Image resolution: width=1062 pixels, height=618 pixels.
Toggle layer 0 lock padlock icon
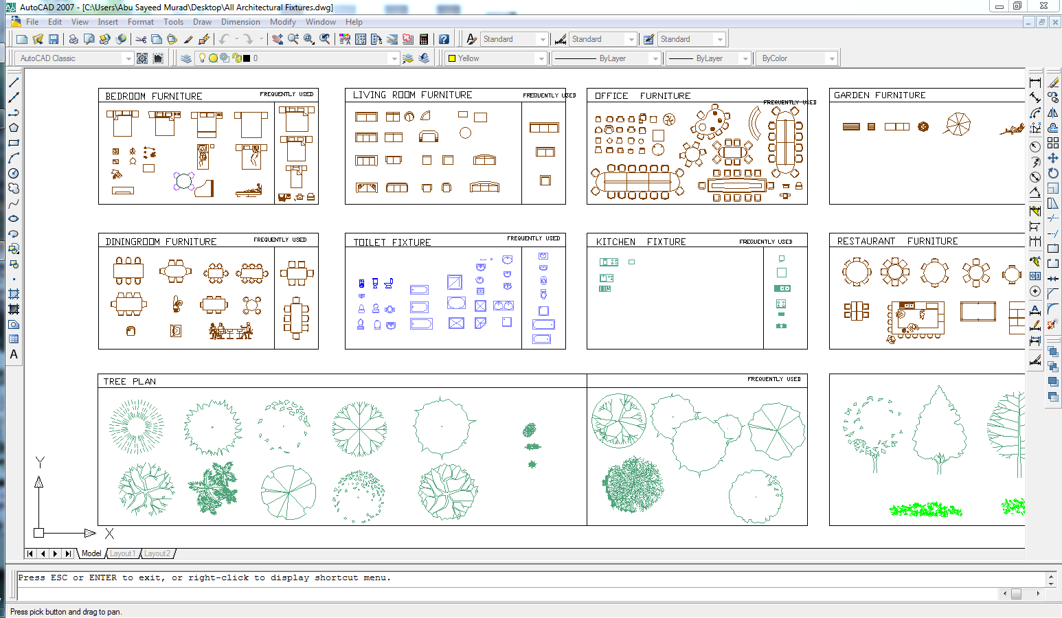237,58
